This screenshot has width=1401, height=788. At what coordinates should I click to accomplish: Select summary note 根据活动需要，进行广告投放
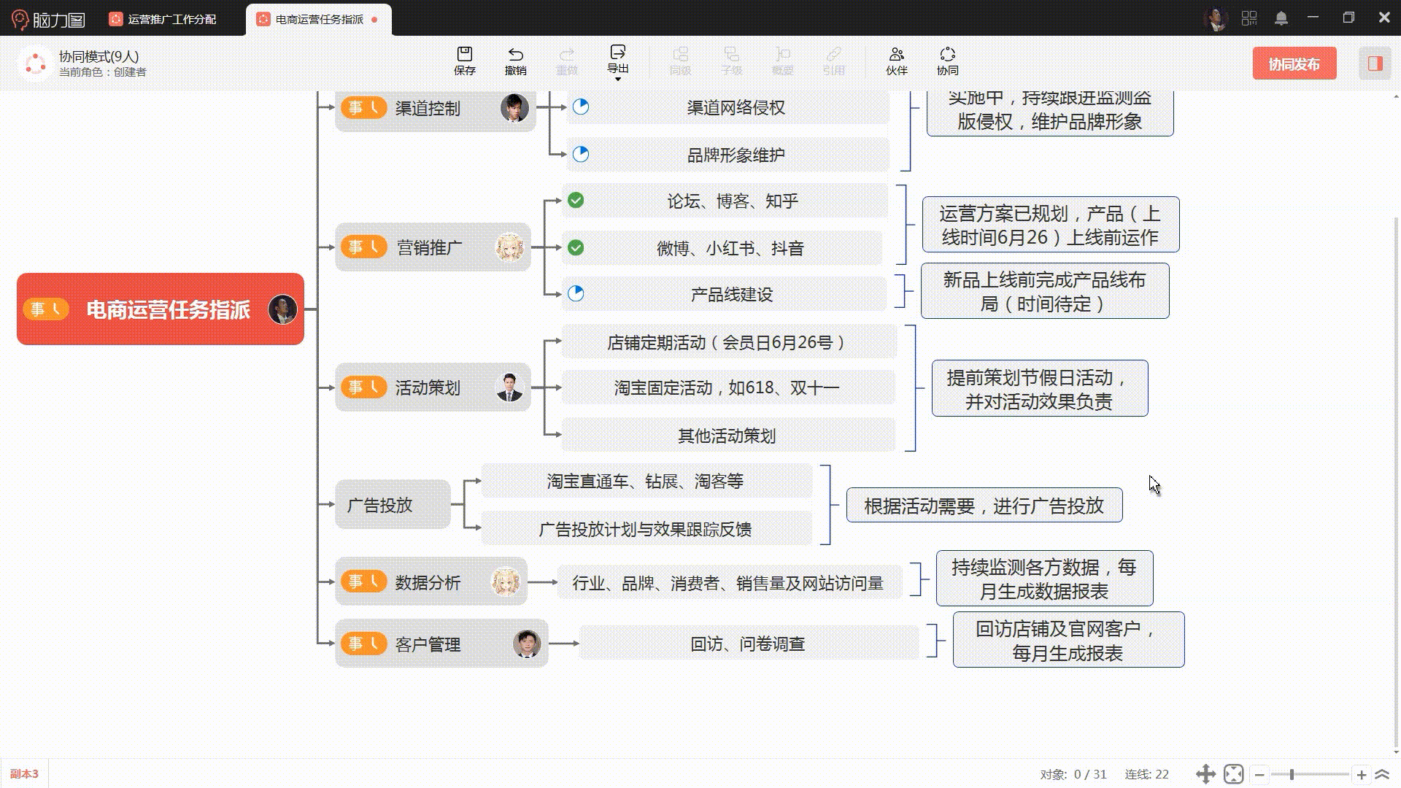tap(984, 505)
